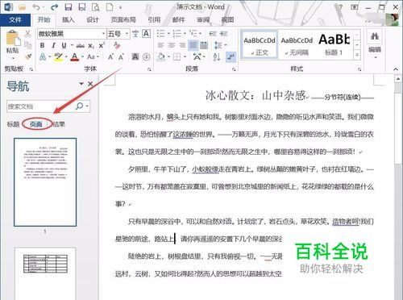Apply yellow text highlight color
The image size is (403, 300).
(59, 57)
